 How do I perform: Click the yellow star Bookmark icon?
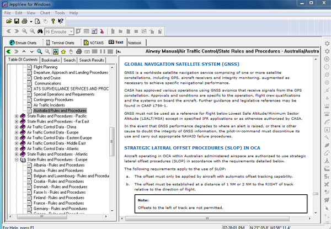(63, 51)
